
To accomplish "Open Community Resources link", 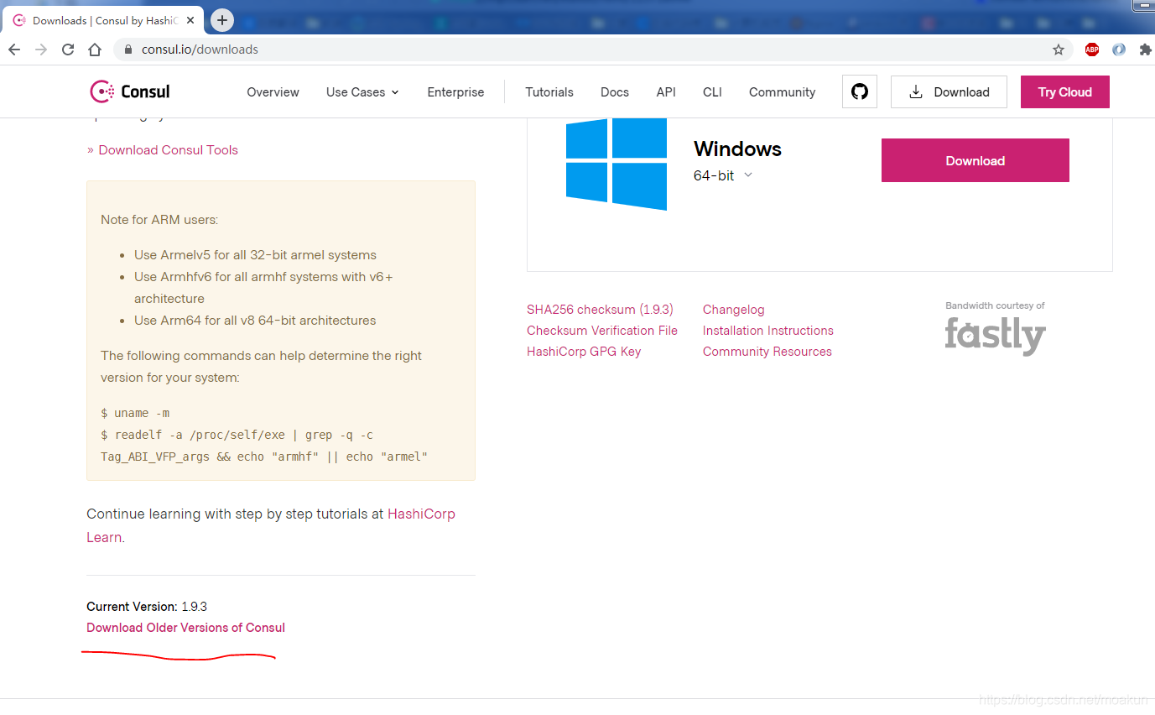I will (x=767, y=352).
